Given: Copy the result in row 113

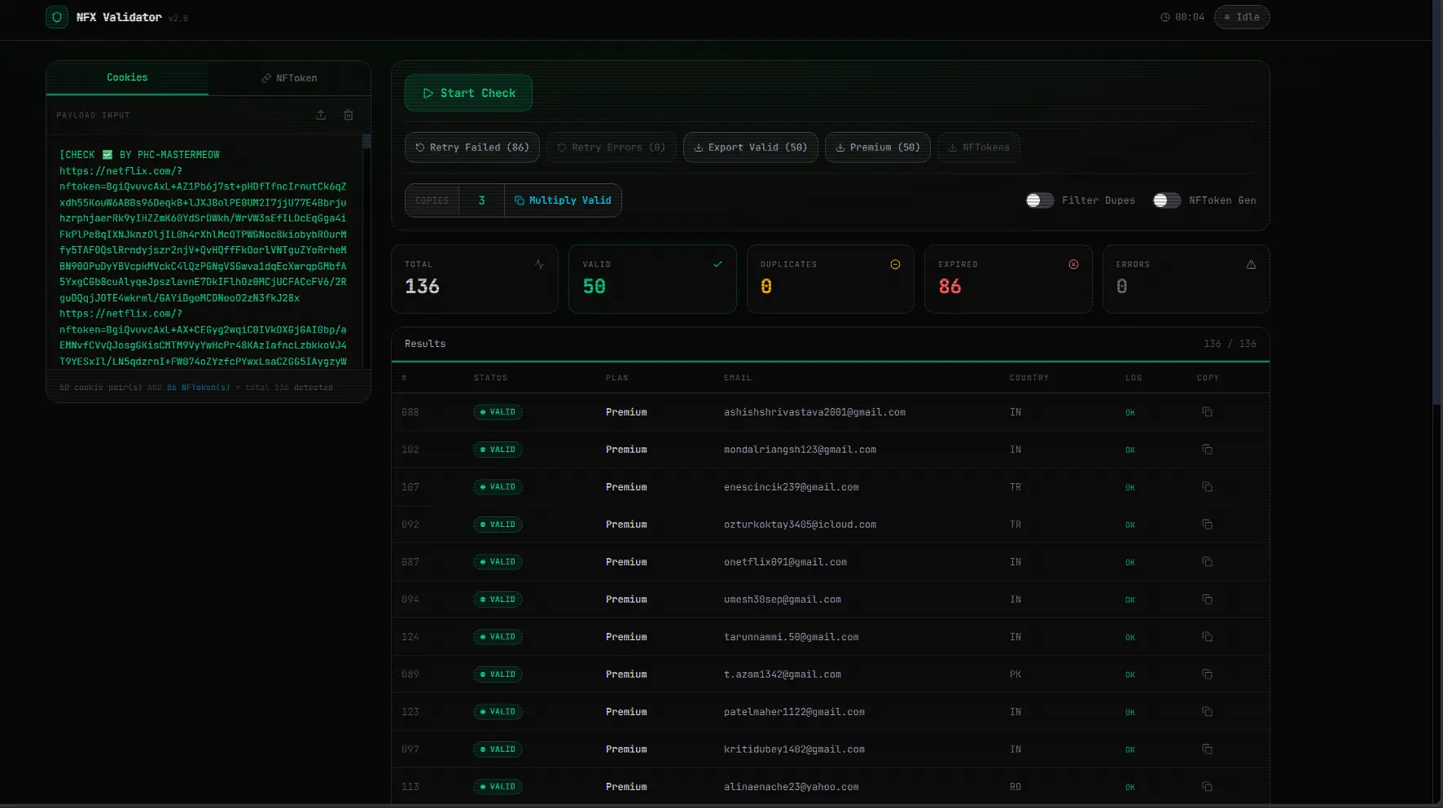Looking at the screenshot, I should tap(1207, 787).
